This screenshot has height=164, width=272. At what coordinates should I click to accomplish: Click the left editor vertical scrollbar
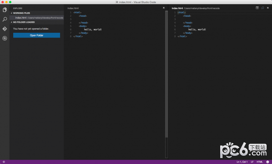click(166, 74)
